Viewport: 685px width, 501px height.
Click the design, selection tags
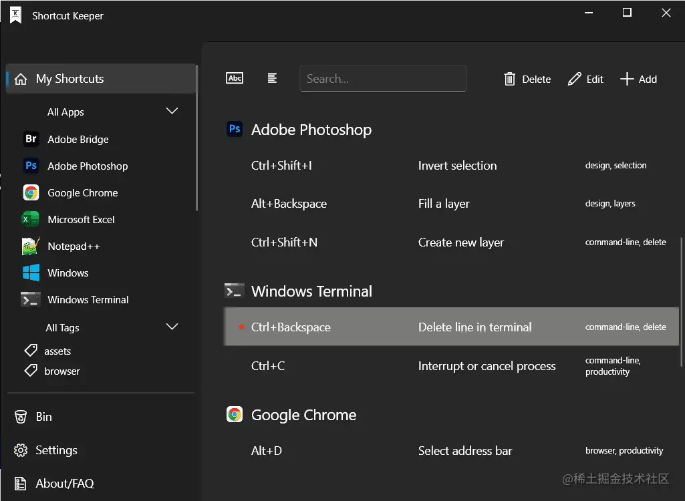click(615, 165)
